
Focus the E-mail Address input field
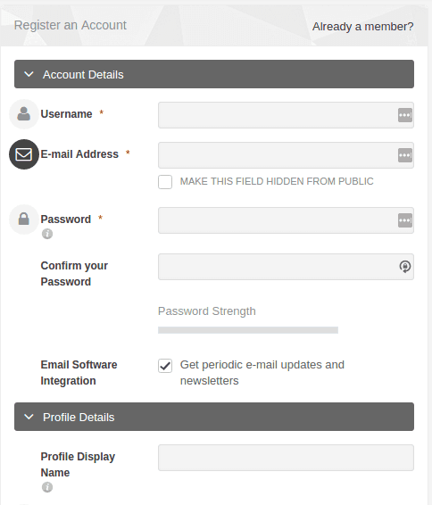[286, 155]
